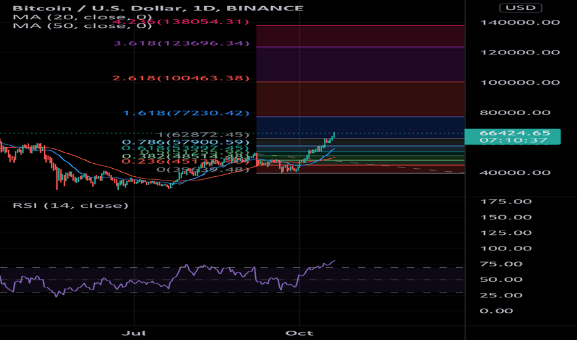Click the latest green candlestick at chart top
This screenshot has height=340, width=577.
pos(334,135)
